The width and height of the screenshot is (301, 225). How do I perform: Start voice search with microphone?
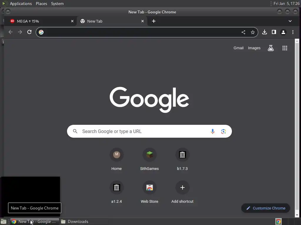[213, 132]
